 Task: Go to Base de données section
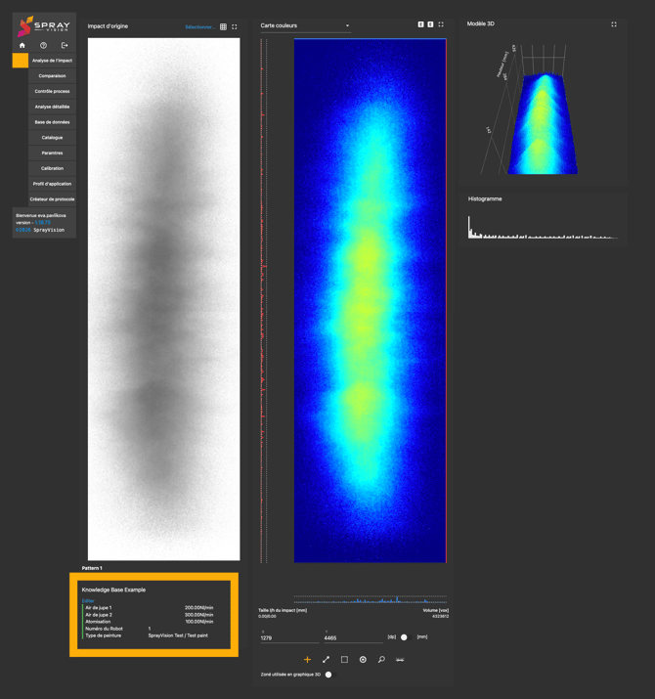tap(52, 122)
